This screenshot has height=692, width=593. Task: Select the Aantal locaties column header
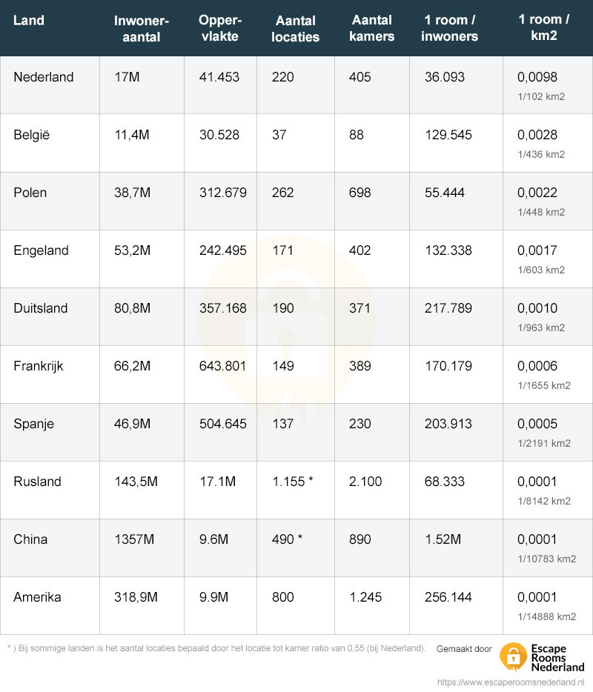click(x=296, y=29)
